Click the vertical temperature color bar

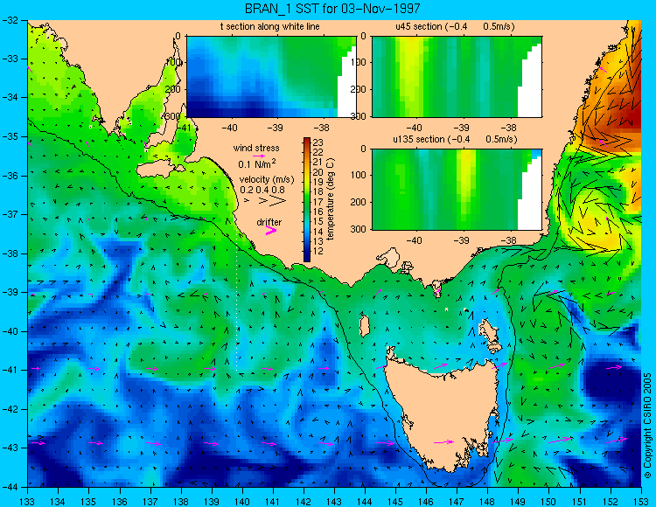tap(307, 200)
